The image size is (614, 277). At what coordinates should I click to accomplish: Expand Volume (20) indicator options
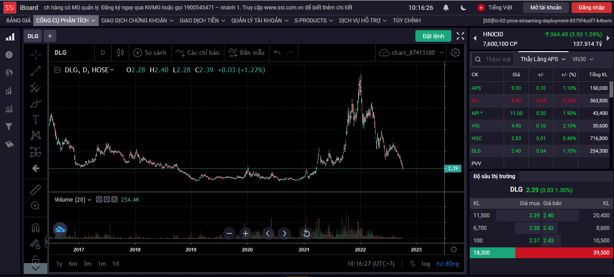[89, 200]
